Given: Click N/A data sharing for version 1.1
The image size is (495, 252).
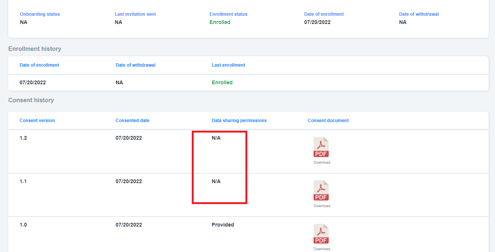Looking at the screenshot, I should [x=216, y=181].
